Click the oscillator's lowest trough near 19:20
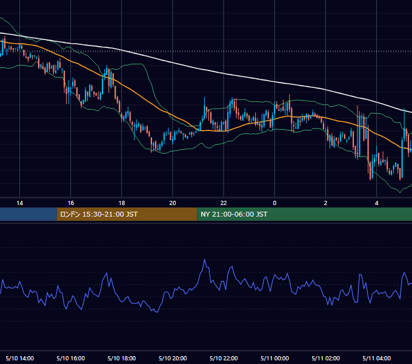The height and width of the screenshot is (364, 412). 156,312
